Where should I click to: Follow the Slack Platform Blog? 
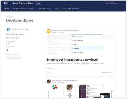point(38,3)
